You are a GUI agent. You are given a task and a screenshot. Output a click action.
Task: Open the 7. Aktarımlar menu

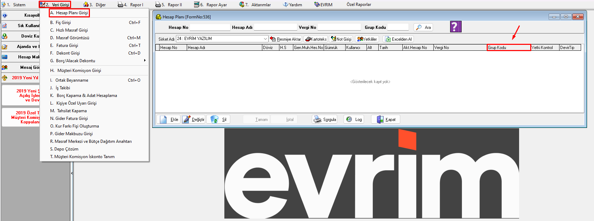(255, 5)
